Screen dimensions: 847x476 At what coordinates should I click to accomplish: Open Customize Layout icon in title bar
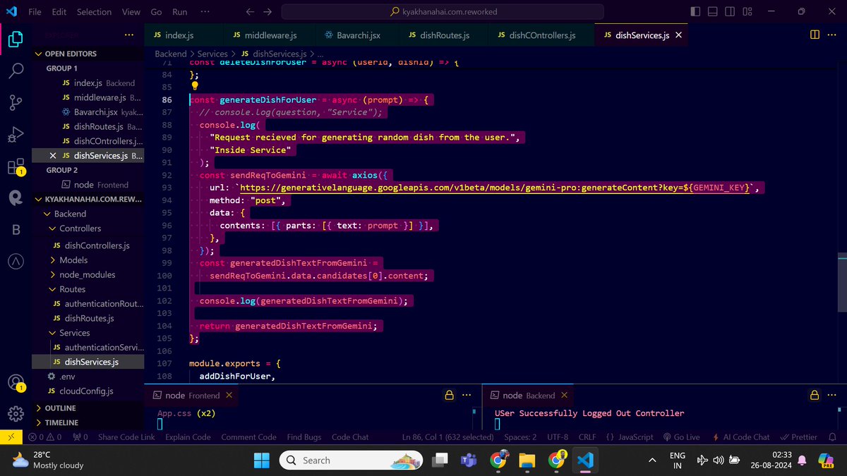pos(749,12)
